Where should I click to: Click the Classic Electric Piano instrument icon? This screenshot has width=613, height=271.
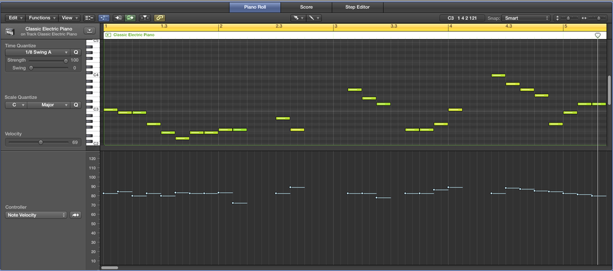point(10,31)
